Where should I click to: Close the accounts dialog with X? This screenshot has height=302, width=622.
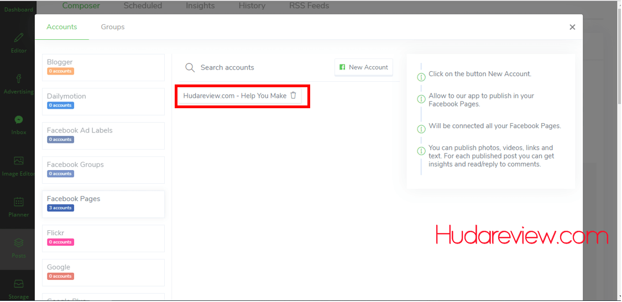tap(572, 27)
